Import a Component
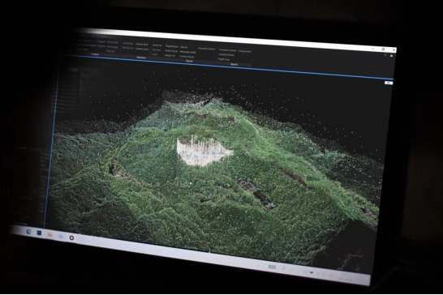Image resolution: width=443 pixels, height=295 pixels. pyautogui.click(x=244, y=51)
